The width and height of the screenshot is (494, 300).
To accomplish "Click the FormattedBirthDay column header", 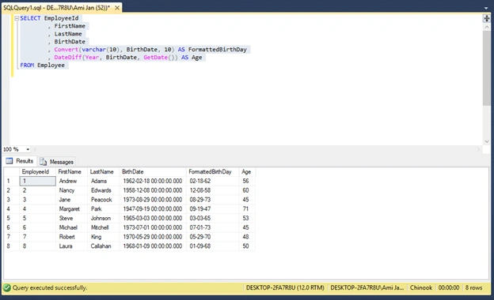I will pyautogui.click(x=213, y=172).
